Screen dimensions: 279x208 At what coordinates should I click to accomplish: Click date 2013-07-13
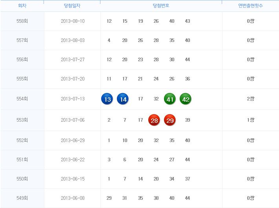[x=73, y=99]
